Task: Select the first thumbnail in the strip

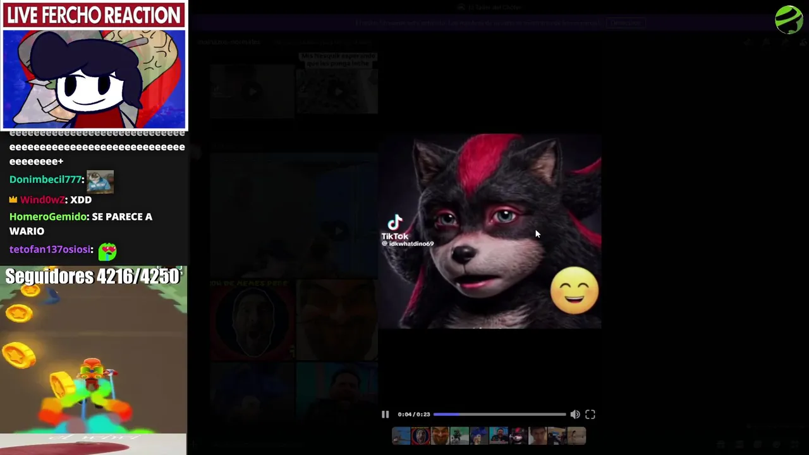Action: click(401, 436)
